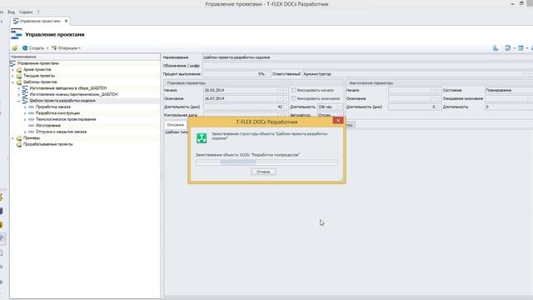
Task: Click the Длительность (дни) field showing 42
Action: click(243, 107)
